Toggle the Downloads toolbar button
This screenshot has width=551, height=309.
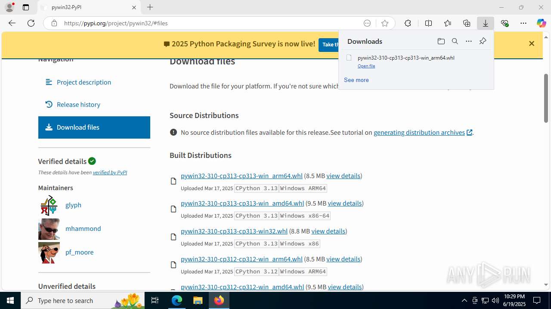pos(486,23)
